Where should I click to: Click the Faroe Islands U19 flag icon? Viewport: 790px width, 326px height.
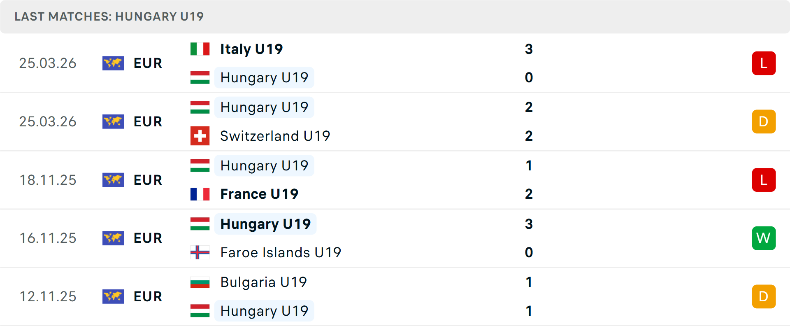tap(200, 252)
